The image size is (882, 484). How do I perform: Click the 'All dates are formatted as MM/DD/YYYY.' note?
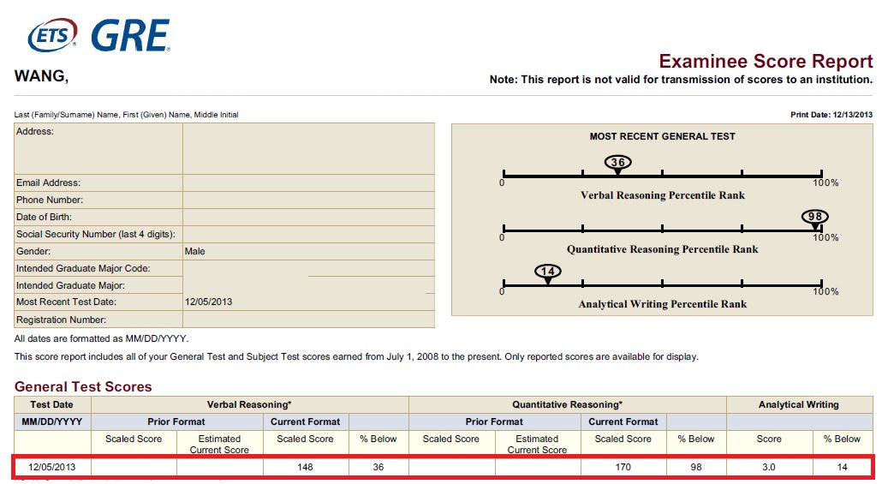101,339
